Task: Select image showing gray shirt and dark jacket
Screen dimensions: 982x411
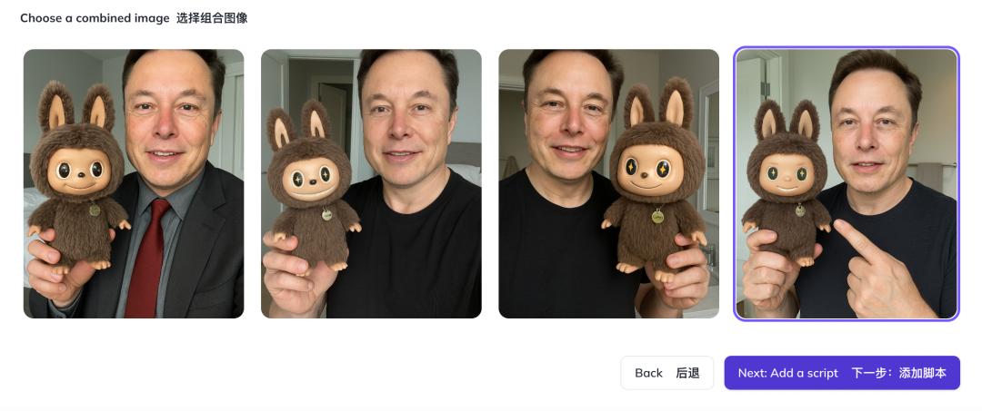Action: [134, 183]
